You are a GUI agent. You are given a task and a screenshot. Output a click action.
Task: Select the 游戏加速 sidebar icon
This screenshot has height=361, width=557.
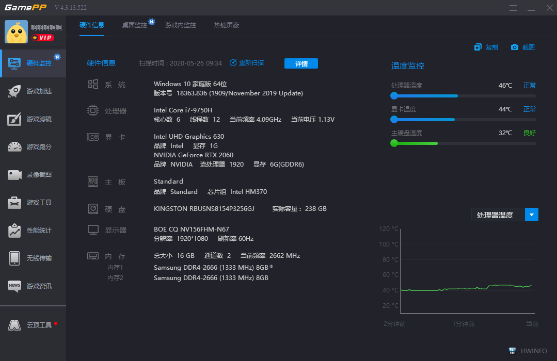(x=33, y=91)
